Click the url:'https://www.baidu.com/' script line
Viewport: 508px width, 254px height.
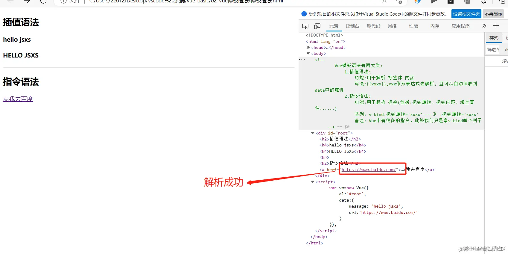coord(383,212)
